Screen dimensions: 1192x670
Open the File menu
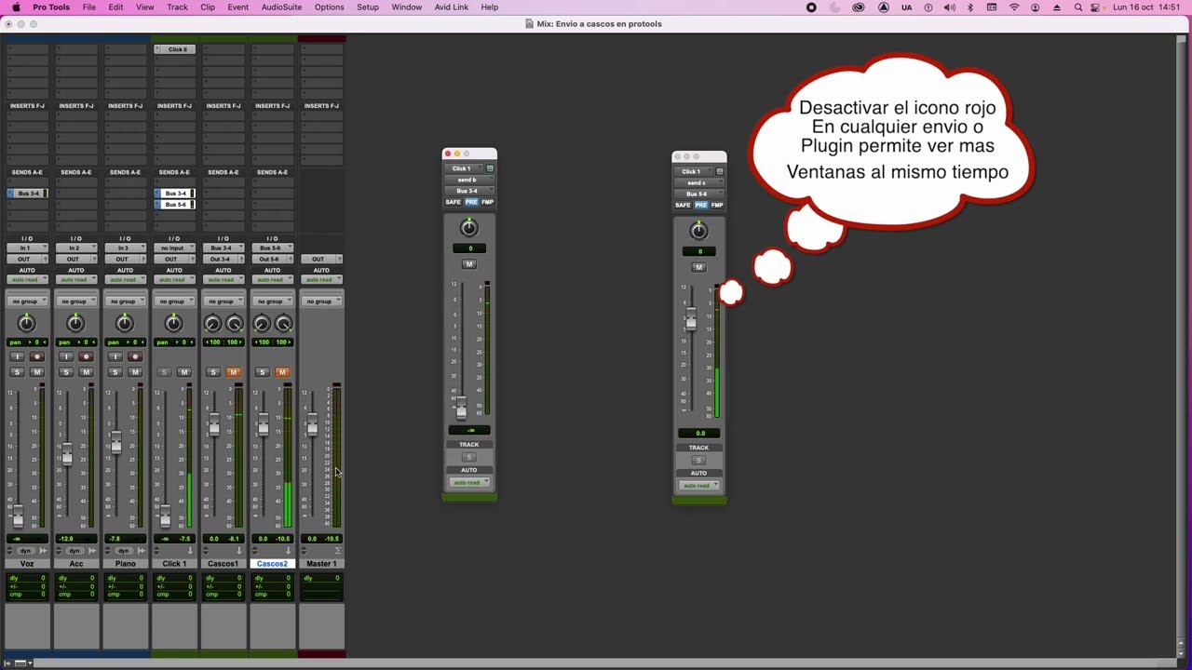(x=88, y=7)
